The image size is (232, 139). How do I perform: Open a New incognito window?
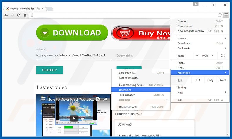[x=200, y=31]
